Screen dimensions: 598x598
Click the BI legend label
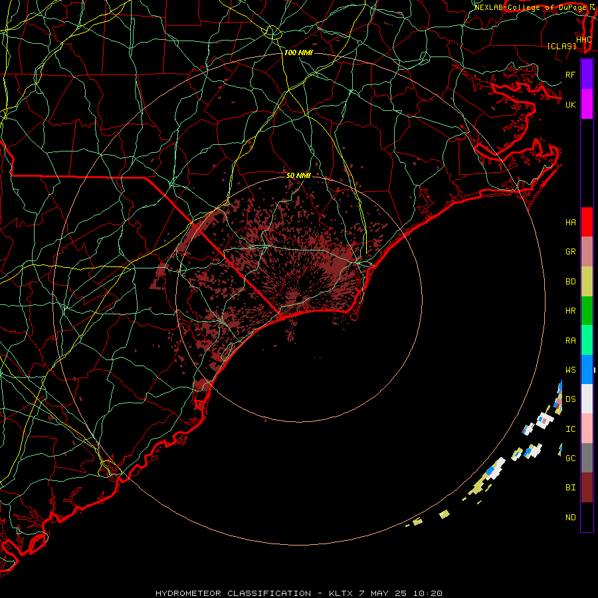click(570, 488)
